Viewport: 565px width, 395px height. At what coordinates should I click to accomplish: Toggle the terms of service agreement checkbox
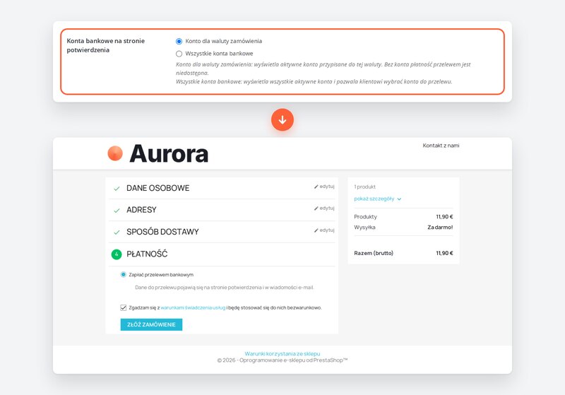[123, 307]
